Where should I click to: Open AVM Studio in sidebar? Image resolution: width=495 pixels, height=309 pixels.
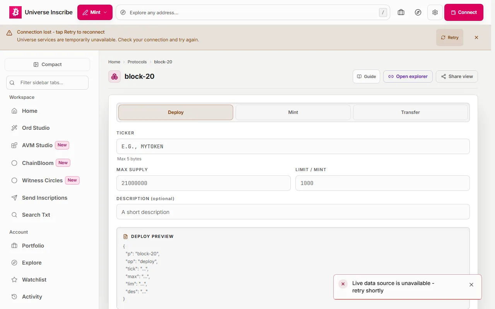pos(47,145)
